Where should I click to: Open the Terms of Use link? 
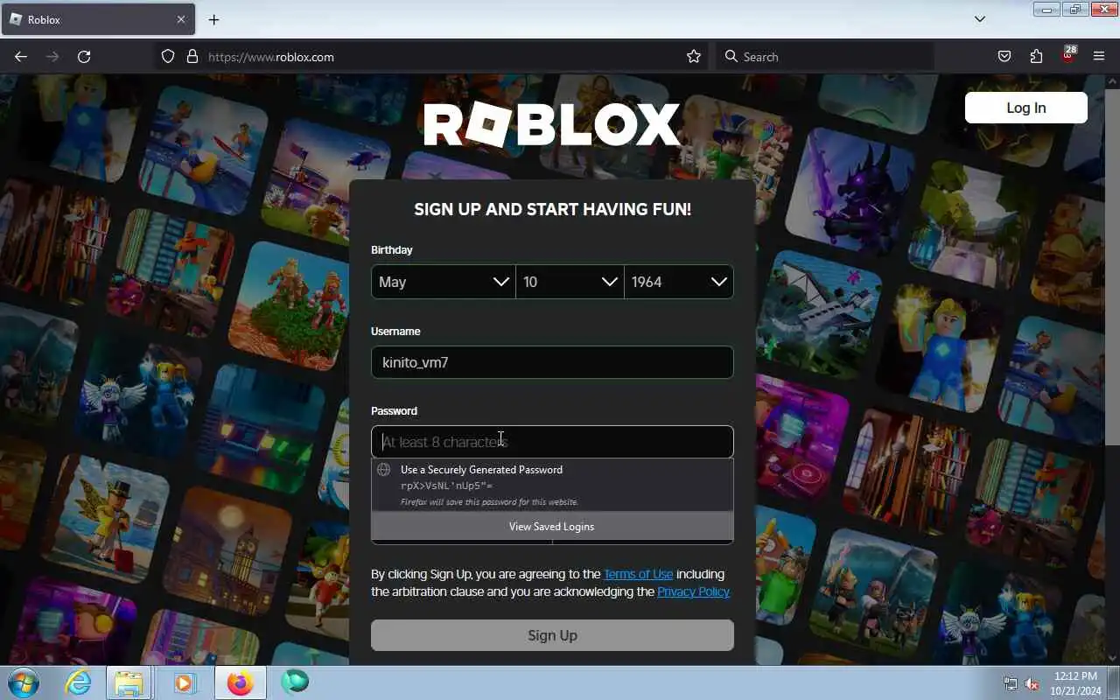pyautogui.click(x=639, y=574)
